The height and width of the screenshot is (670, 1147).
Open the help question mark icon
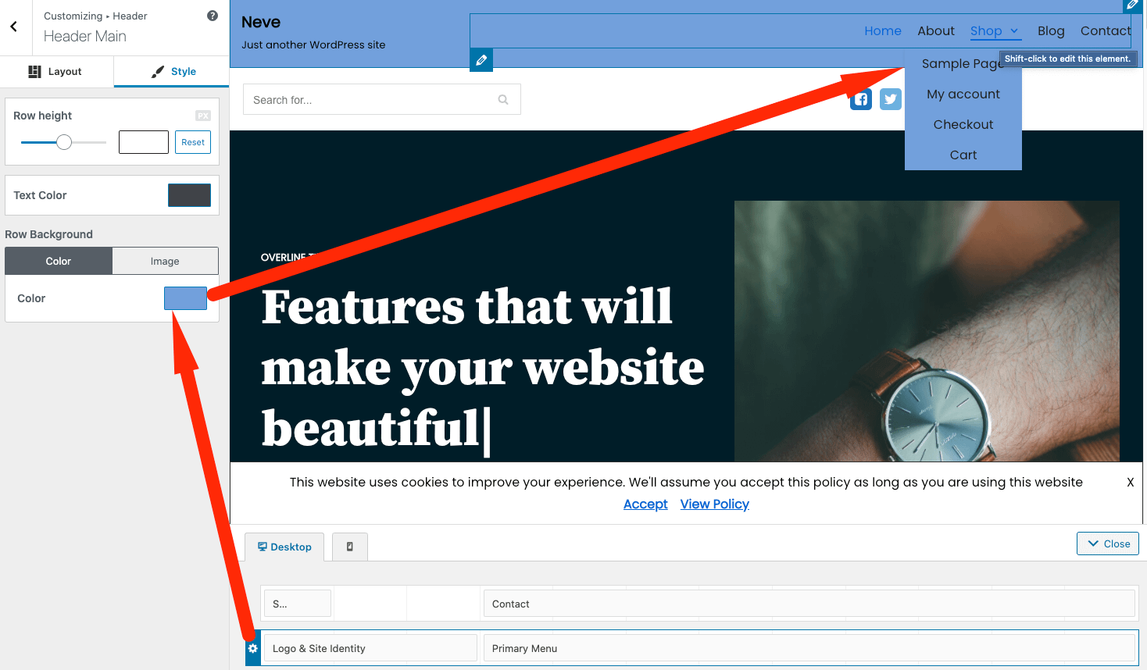click(212, 16)
